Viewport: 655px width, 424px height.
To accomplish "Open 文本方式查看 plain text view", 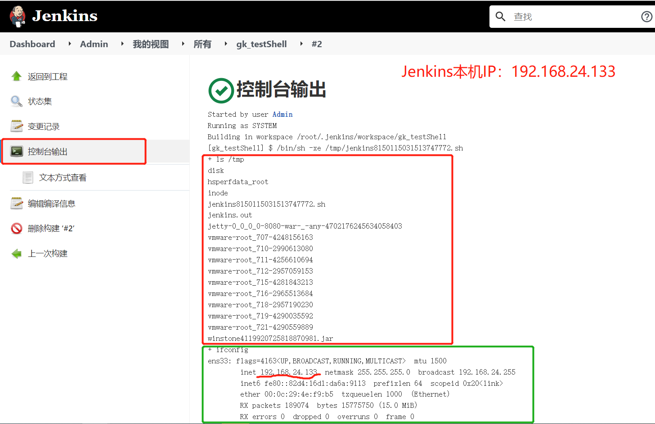I will pos(63,178).
